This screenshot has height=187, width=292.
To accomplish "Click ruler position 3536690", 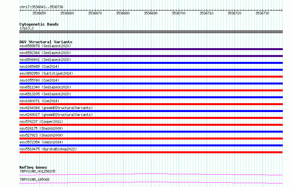I will click(151, 13).
